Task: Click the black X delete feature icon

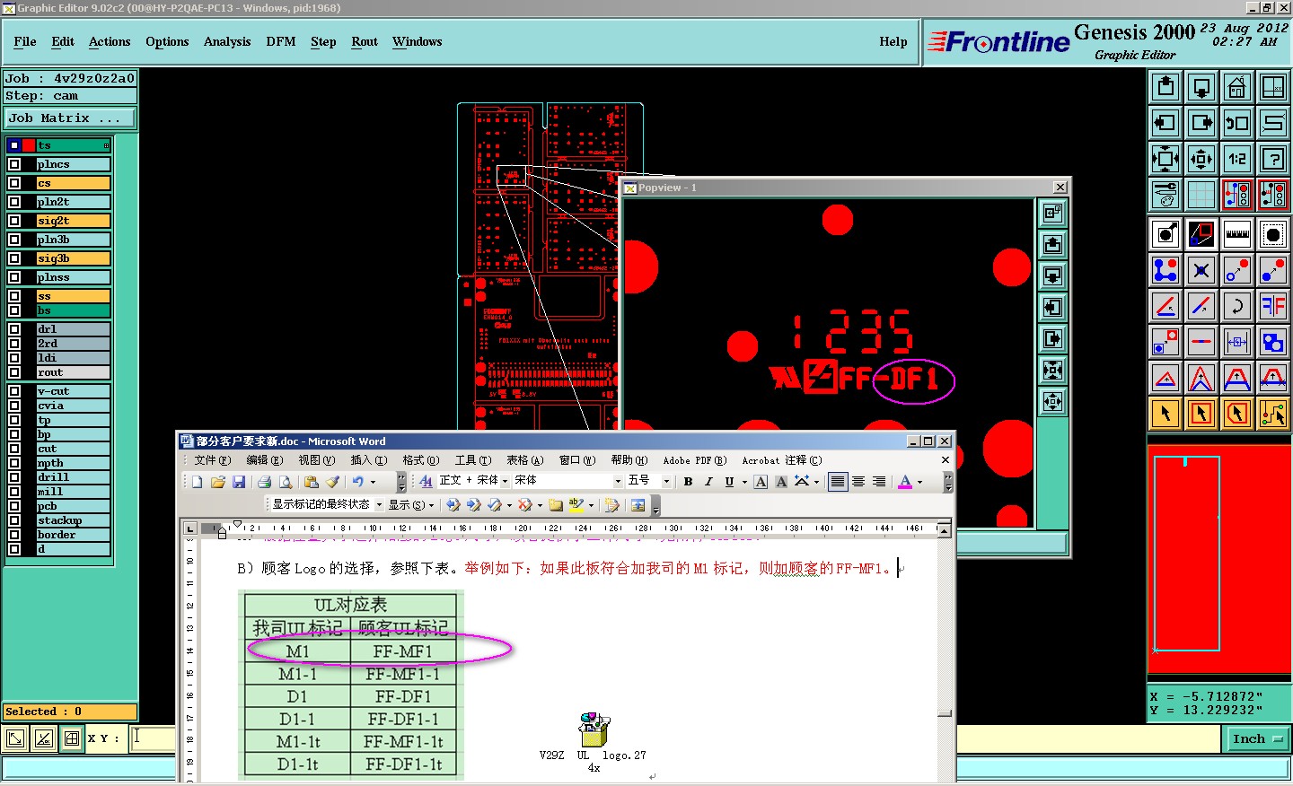Action: pos(1201,270)
